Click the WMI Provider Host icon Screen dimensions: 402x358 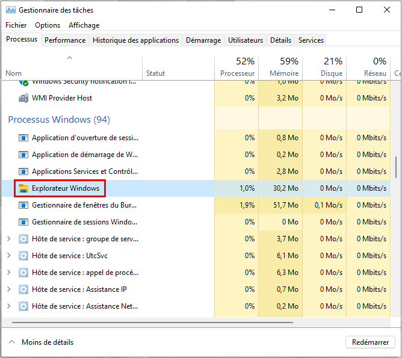(23, 98)
